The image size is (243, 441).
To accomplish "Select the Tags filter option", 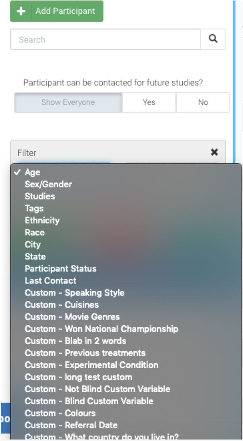I will [34, 208].
